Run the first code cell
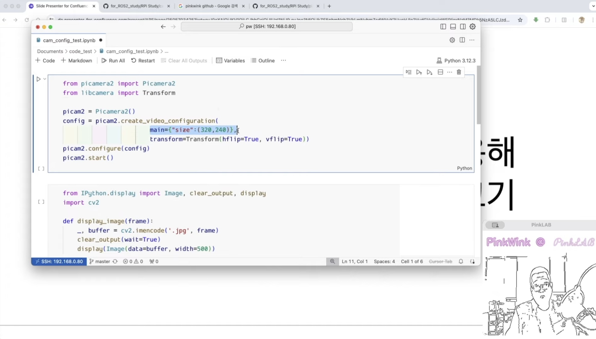This screenshot has height=339, width=596. (39, 79)
